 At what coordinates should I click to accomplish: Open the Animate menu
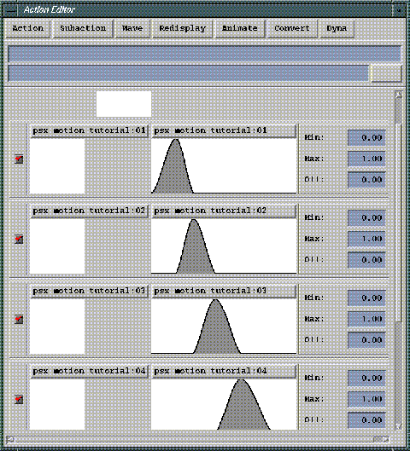pyautogui.click(x=240, y=28)
